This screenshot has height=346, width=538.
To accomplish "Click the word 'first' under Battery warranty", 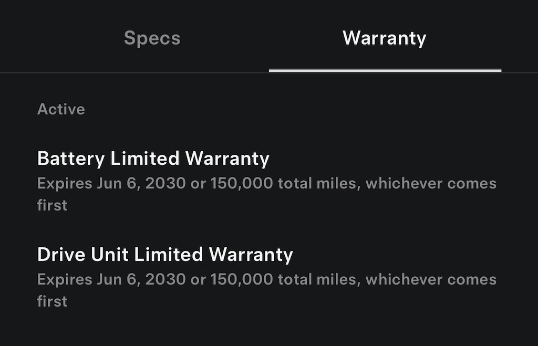I will click(x=52, y=205).
